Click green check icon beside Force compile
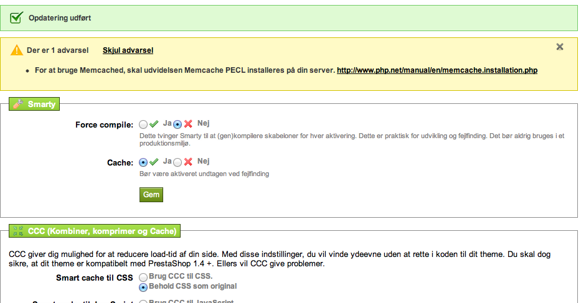Viewport: 586px width, 303px height. tap(154, 124)
